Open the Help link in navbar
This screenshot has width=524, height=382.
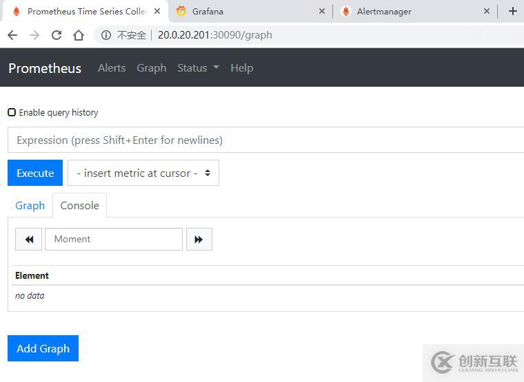[x=241, y=67]
